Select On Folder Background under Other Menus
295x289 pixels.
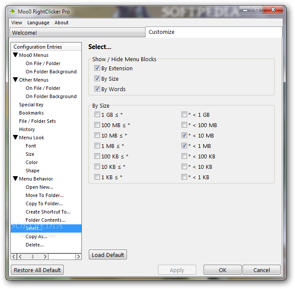tap(51, 96)
